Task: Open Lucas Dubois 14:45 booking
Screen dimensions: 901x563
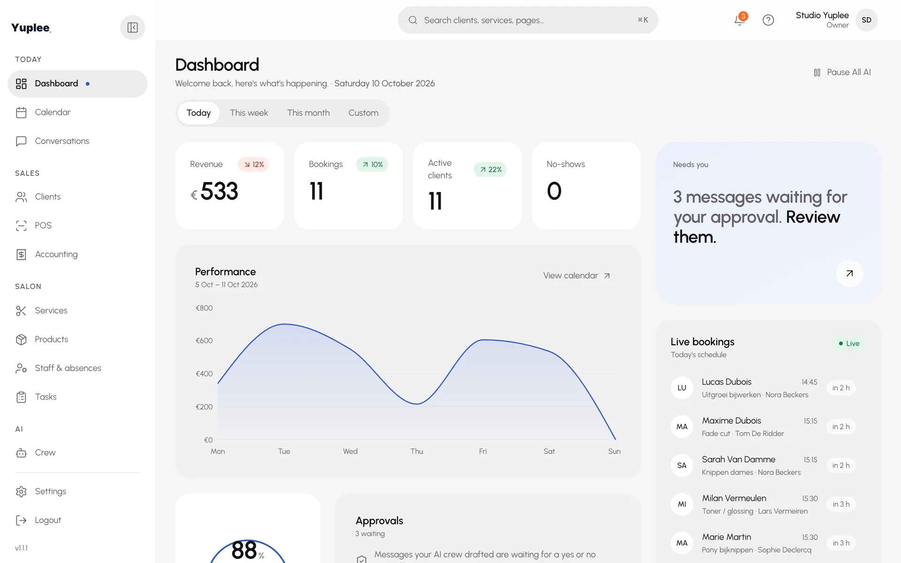Action: tap(768, 388)
